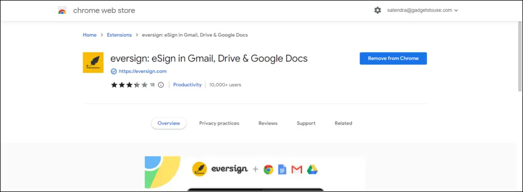
Task: Open the Support tab
Action: click(x=306, y=124)
